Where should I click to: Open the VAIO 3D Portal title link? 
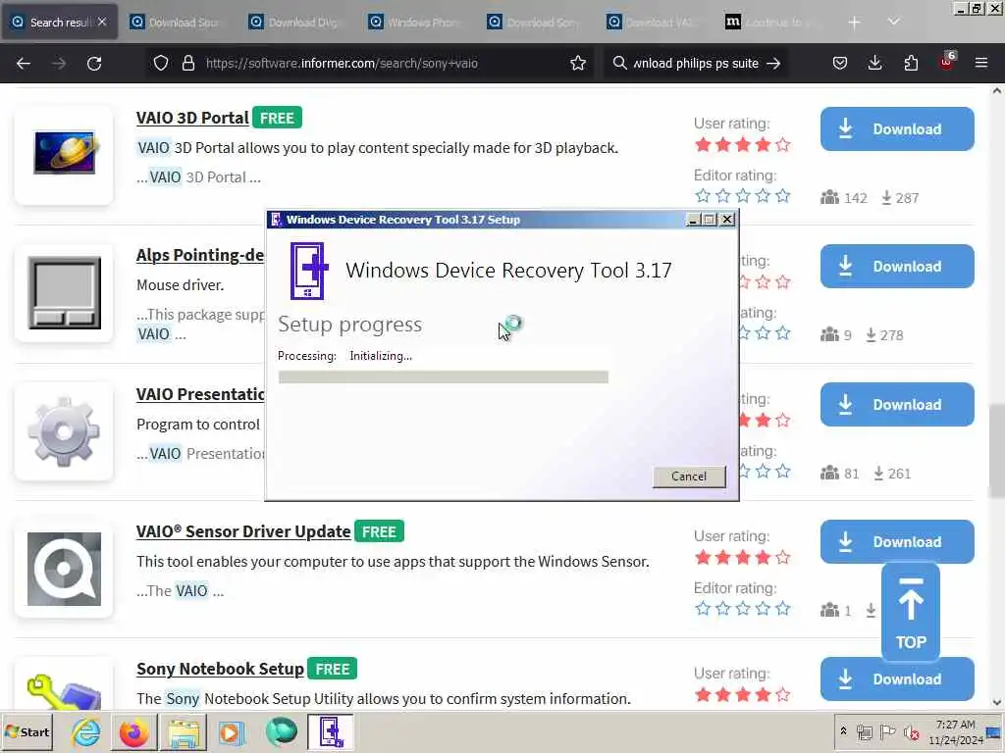click(192, 118)
